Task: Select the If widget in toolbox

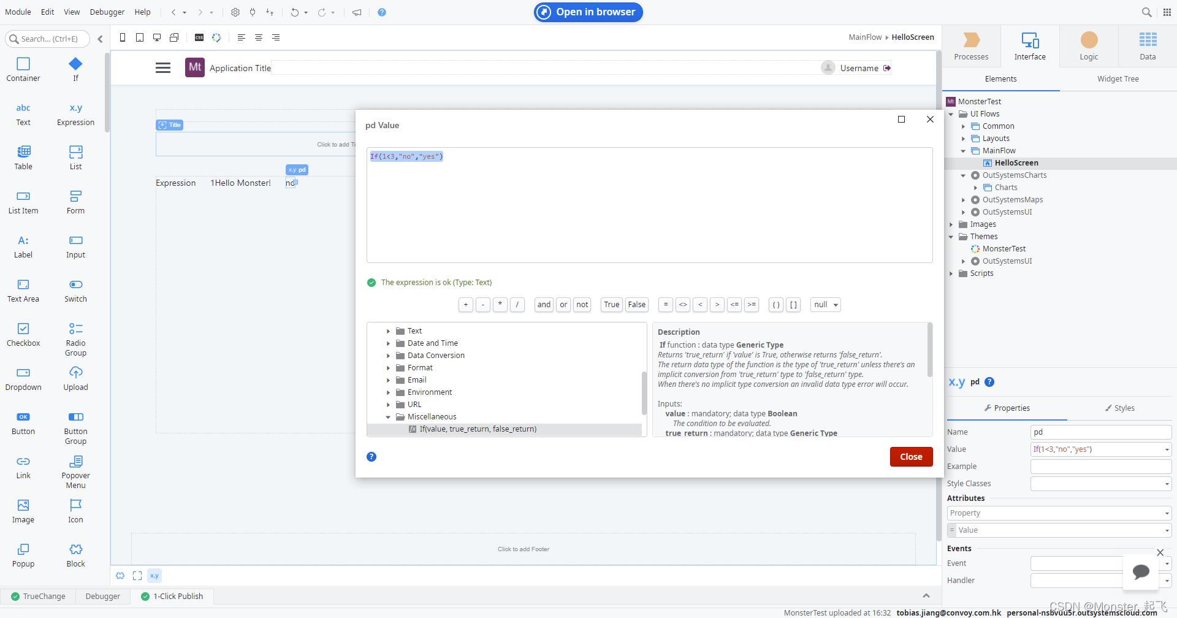Action: click(75, 69)
